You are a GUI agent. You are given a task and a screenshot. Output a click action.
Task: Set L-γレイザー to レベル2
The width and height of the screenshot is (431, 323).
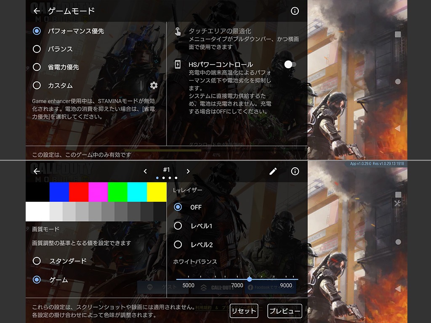coord(194,244)
